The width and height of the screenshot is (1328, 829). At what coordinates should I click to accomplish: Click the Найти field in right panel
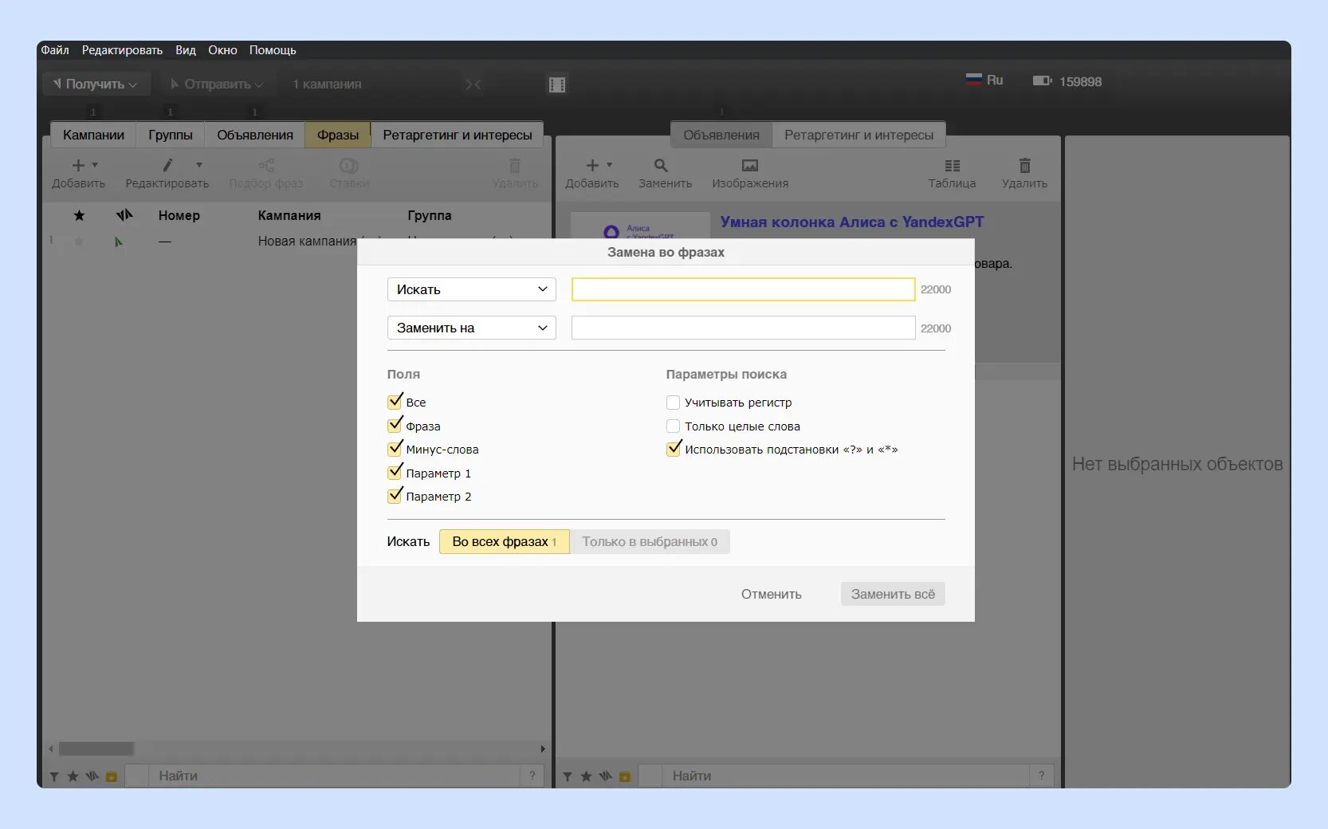(x=846, y=776)
